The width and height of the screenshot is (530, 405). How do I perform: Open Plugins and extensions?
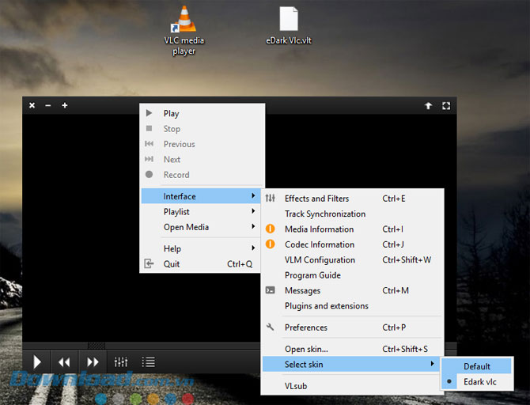(x=352, y=305)
